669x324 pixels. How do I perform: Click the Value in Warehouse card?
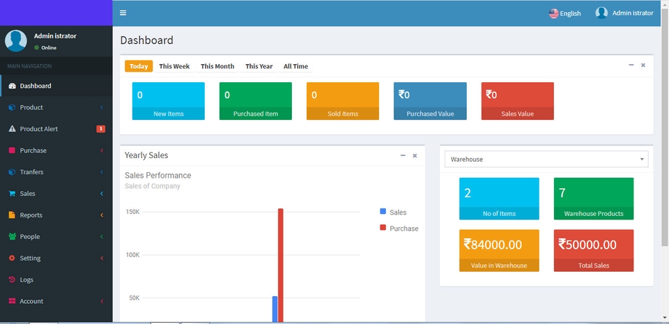click(499, 251)
